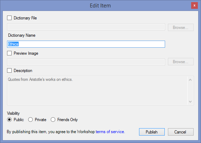Close the Edit Item window

coord(194,6)
